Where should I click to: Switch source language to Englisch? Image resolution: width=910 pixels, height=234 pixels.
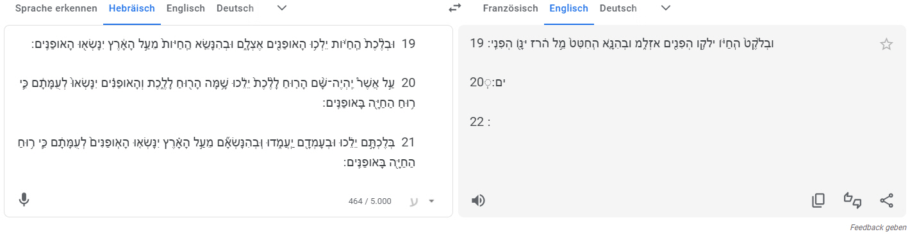186,8
